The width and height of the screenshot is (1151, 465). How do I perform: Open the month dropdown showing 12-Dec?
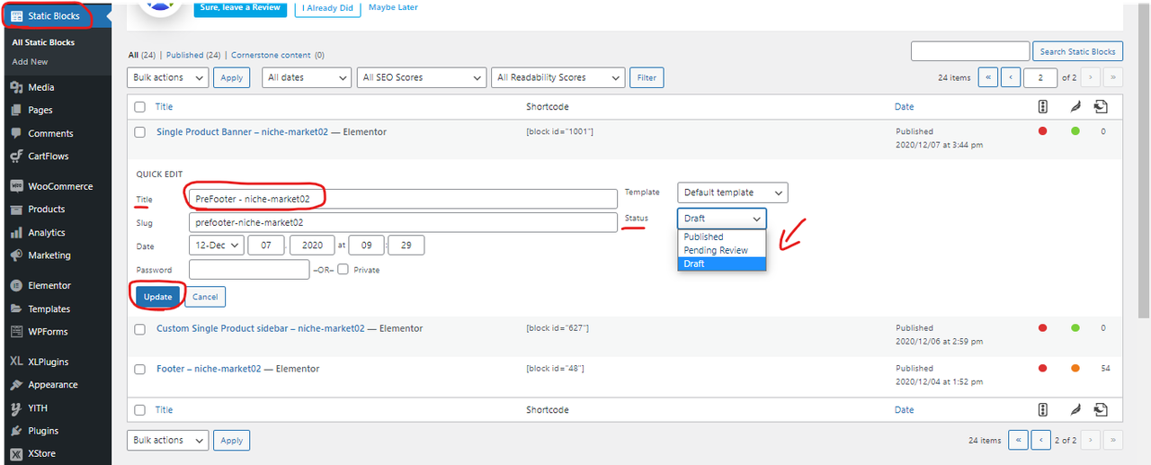click(216, 246)
